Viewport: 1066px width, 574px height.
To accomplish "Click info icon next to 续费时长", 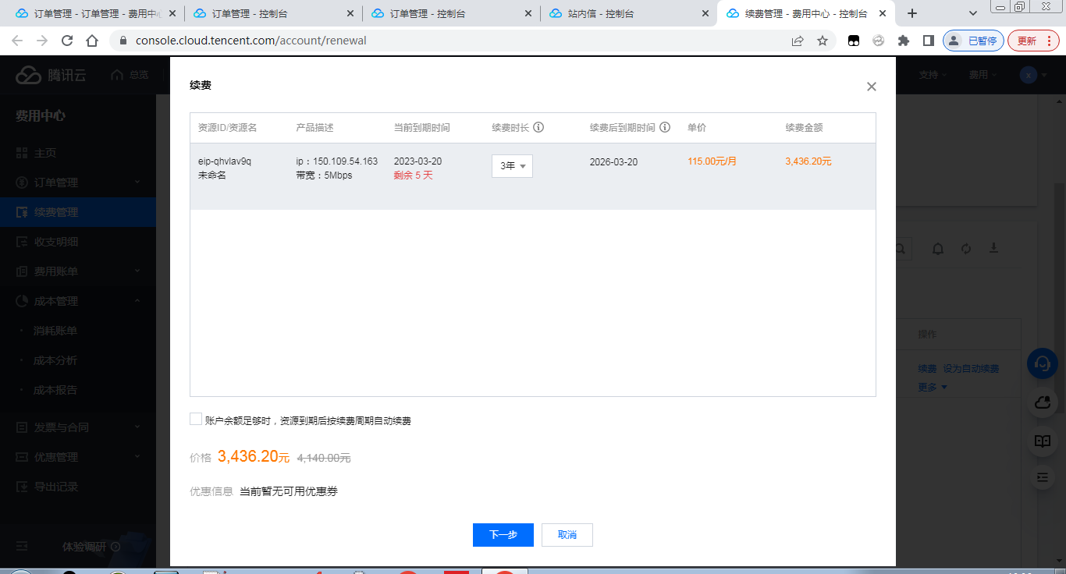I will click(x=538, y=128).
